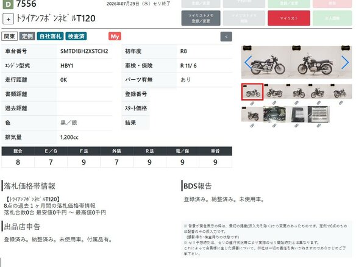Click the faded マイリストメモ 削除 button
Image resolution: width=356 pixels, height=267 pixels.
[244, 18]
